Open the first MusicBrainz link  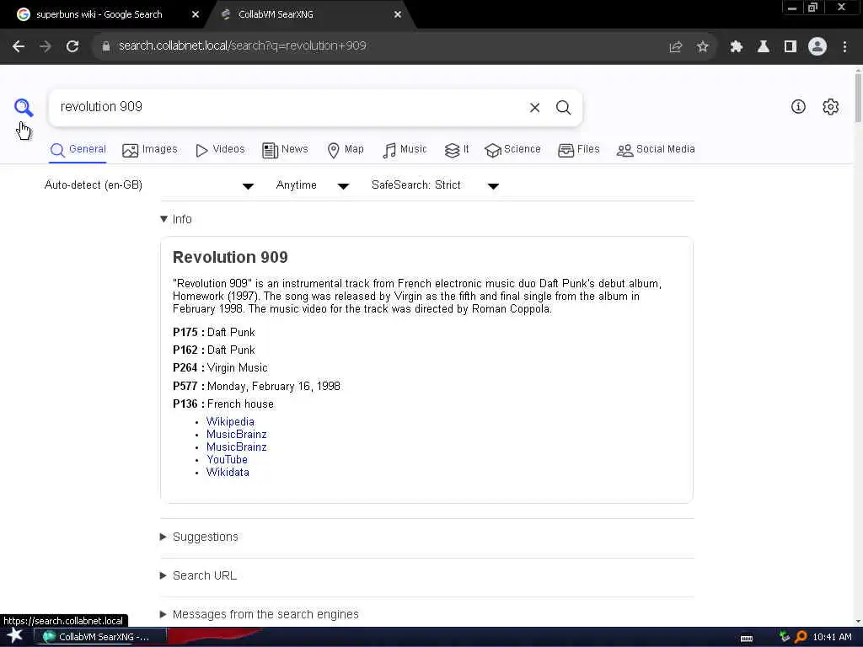pos(237,434)
